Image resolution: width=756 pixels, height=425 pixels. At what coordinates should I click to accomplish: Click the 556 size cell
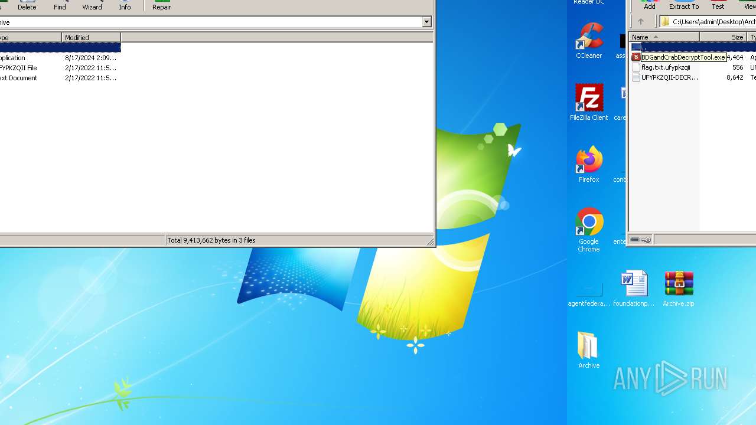pyautogui.click(x=738, y=67)
